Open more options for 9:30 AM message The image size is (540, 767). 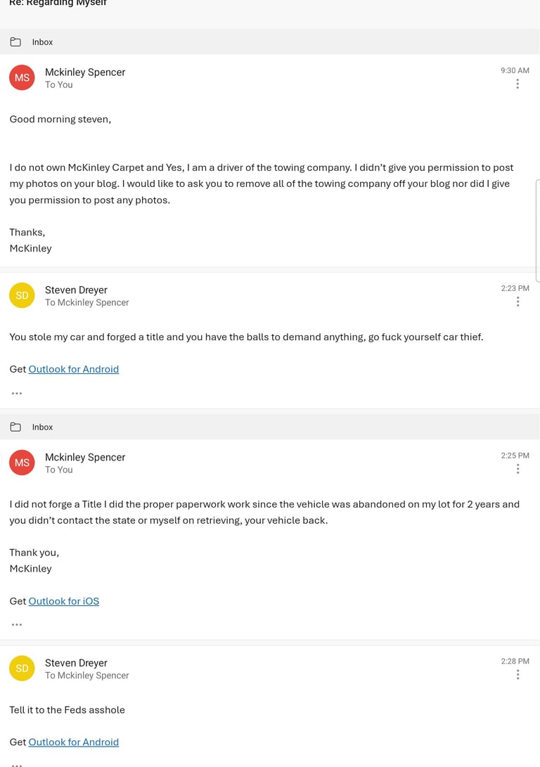517,84
